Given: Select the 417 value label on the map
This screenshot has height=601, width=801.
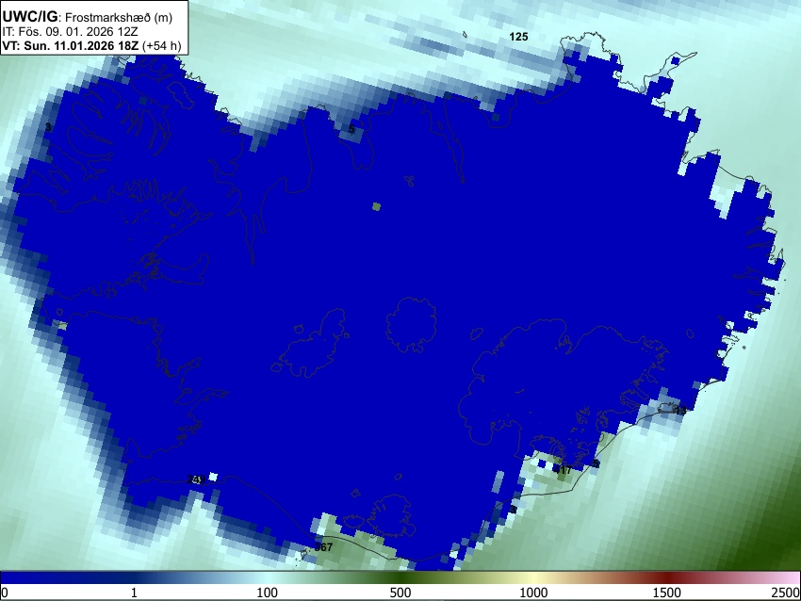Looking at the screenshot, I should pyautogui.click(x=562, y=470).
